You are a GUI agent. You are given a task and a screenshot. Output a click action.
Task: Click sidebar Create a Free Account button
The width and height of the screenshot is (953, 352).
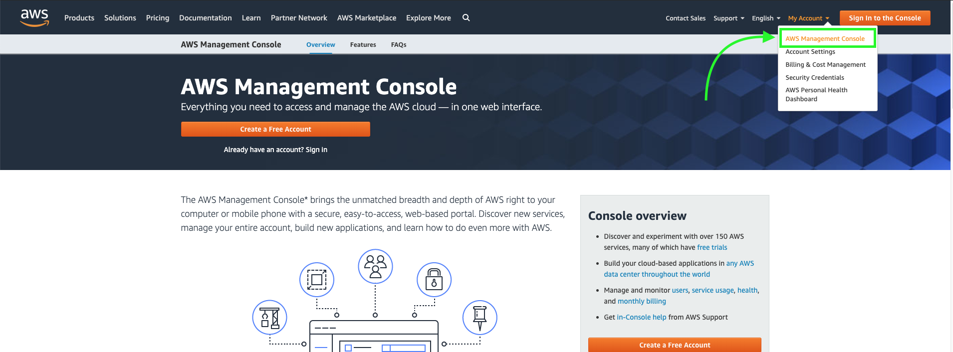[675, 345]
